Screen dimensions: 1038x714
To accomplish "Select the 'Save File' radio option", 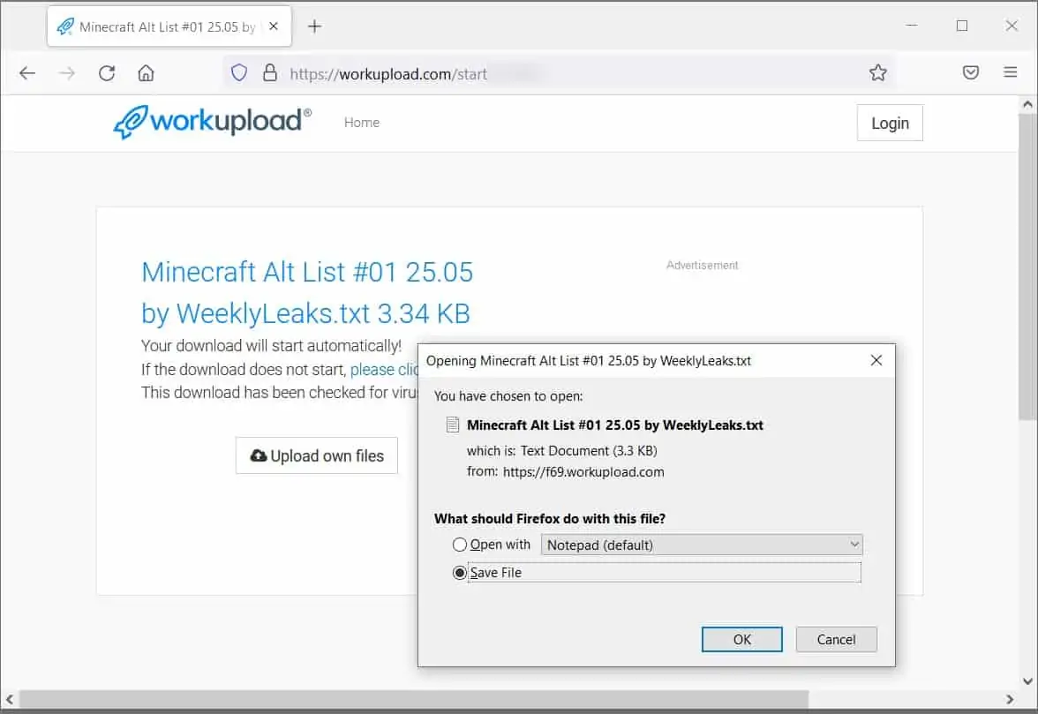I will pyautogui.click(x=460, y=573).
